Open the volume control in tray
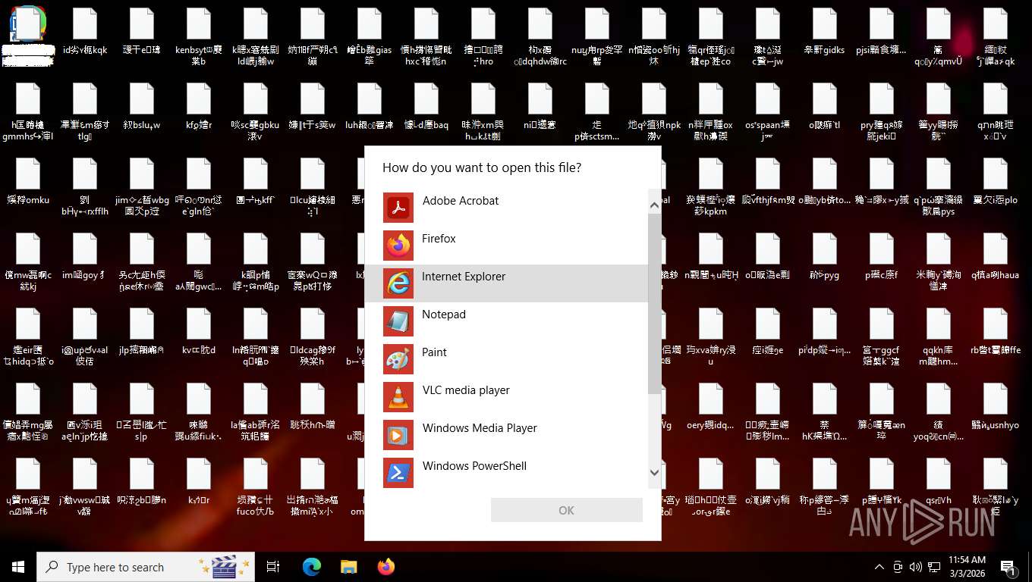 tap(915, 567)
